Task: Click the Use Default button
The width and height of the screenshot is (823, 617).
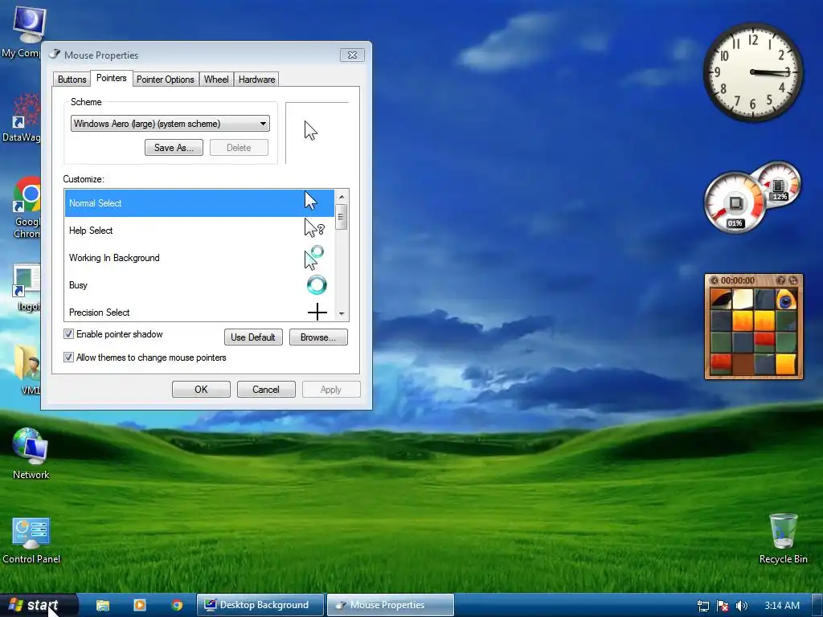Action: [253, 337]
